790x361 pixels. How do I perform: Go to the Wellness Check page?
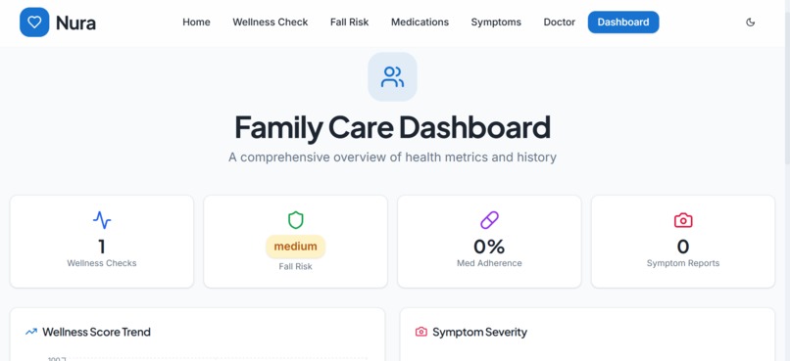[x=271, y=23]
